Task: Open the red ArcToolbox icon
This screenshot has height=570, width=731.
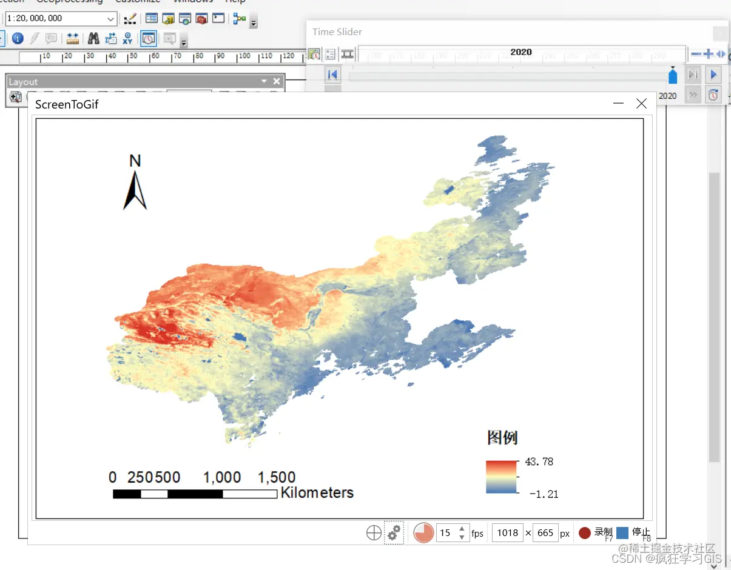Action: (x=201, y=19)
